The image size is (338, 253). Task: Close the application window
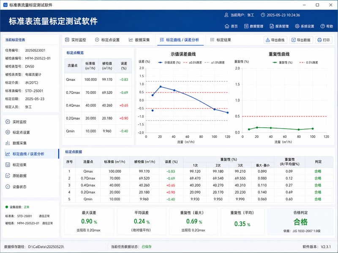[331, 5]
